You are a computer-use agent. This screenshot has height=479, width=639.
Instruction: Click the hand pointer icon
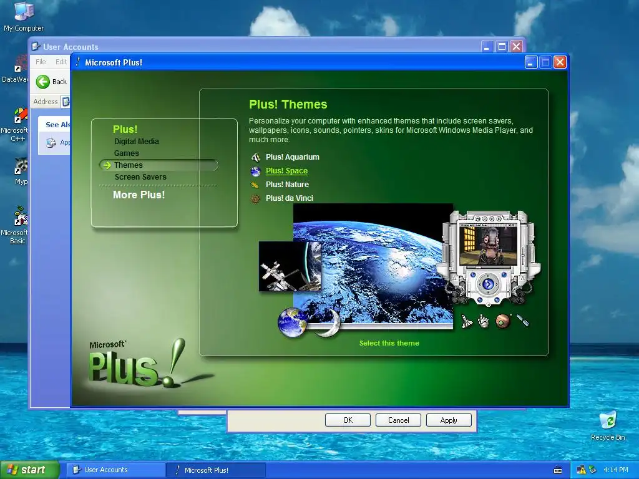pos(484,321)
